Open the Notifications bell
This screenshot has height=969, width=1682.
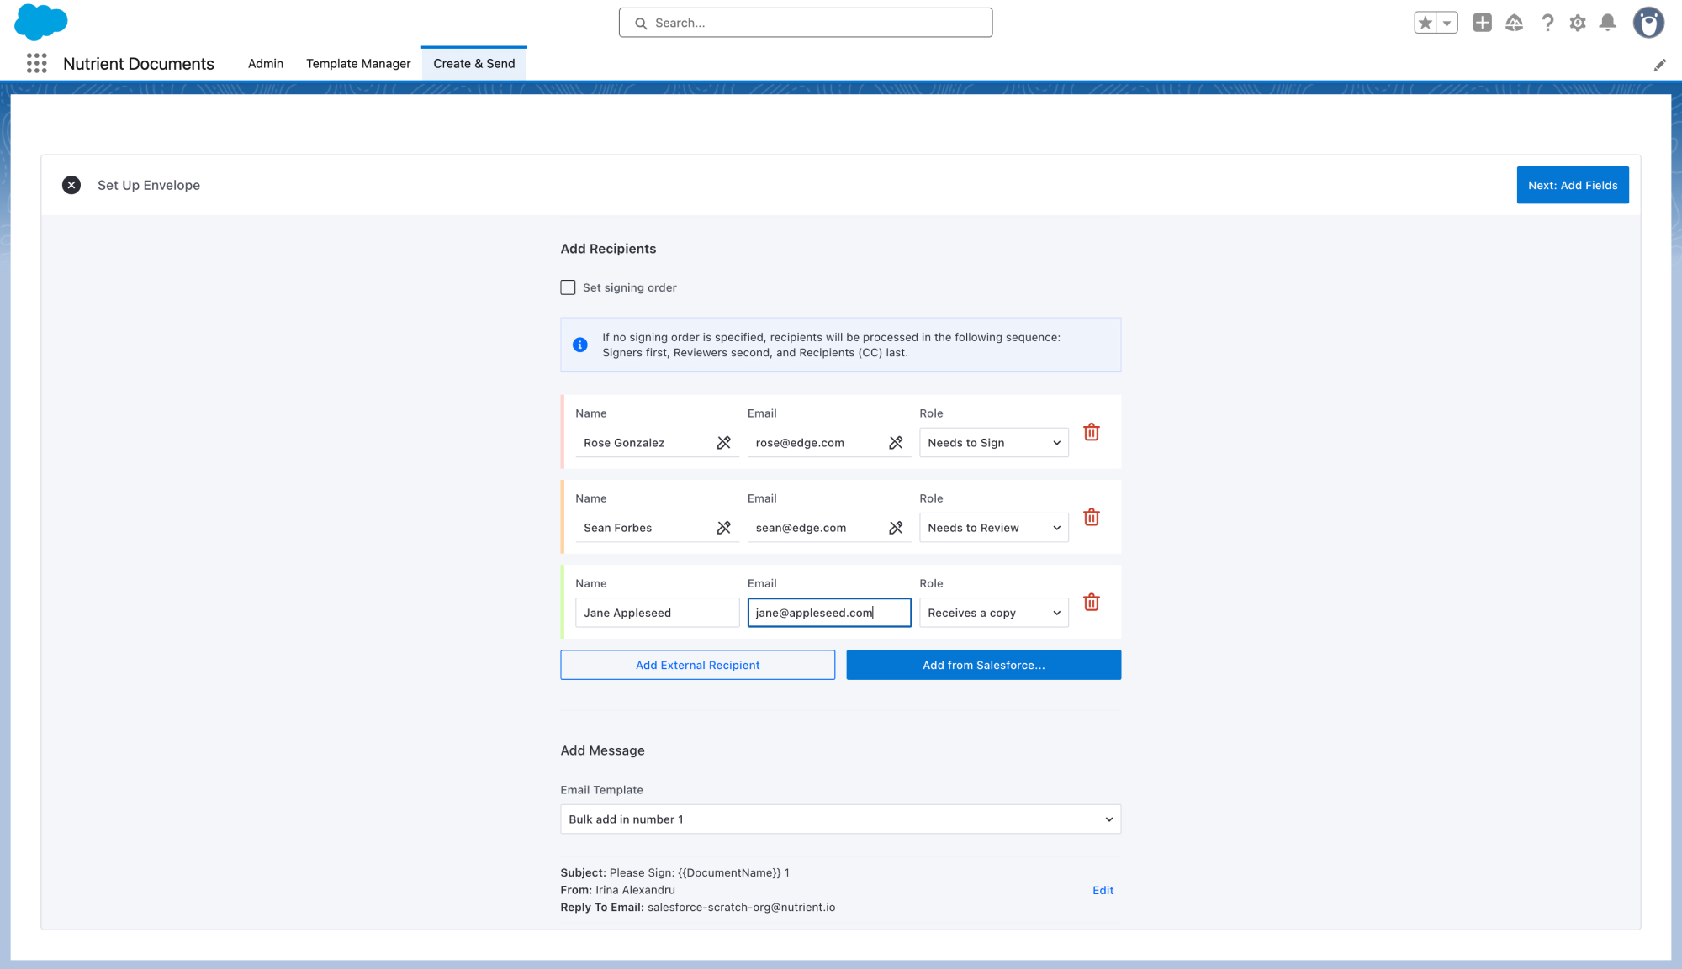tap(1607, 23)
